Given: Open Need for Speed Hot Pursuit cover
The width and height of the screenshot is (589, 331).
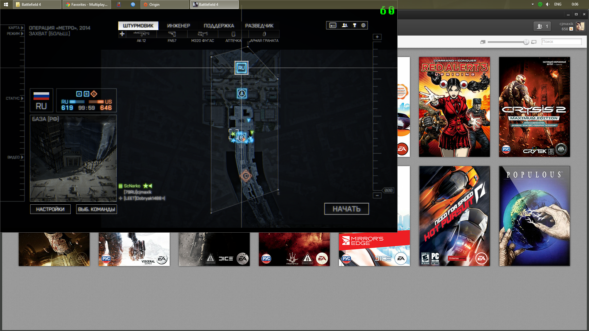Looking at the screenshot, I should 454,216.
